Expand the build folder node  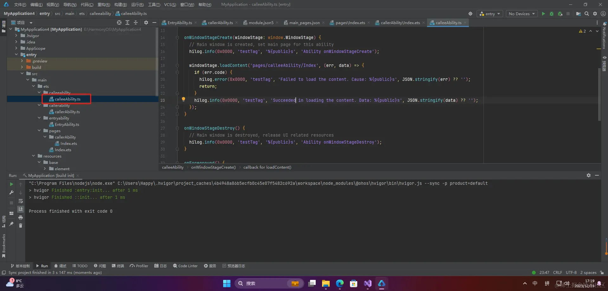[22, 67]
